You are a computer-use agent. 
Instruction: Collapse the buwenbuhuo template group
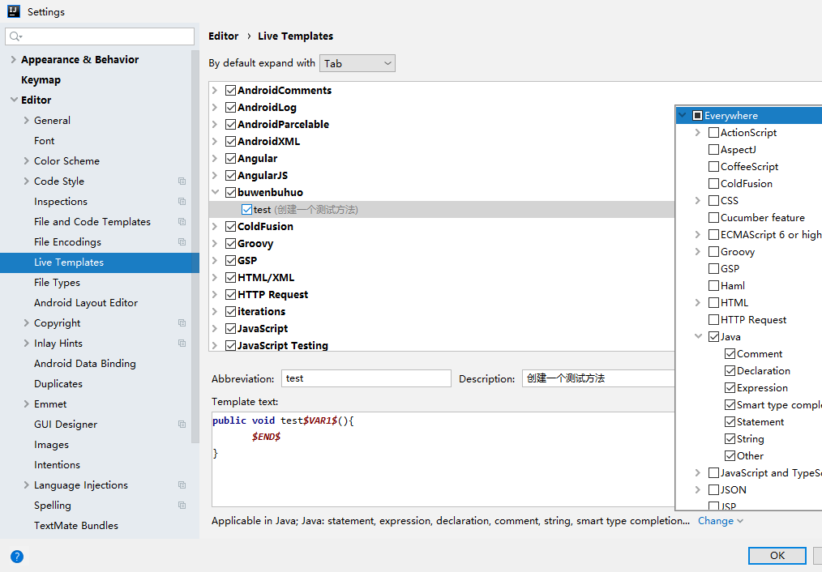(215, 192)
